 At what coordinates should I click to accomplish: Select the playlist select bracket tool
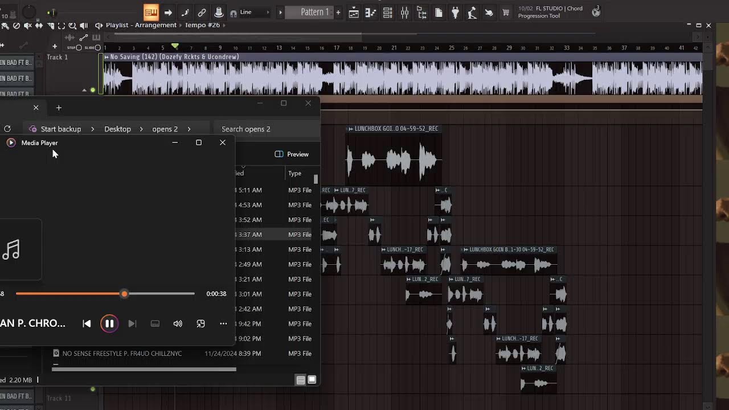[x=61, y=26]
